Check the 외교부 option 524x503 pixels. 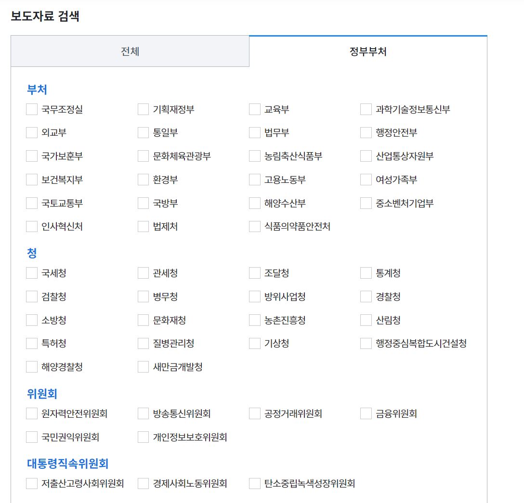point(32,132)
